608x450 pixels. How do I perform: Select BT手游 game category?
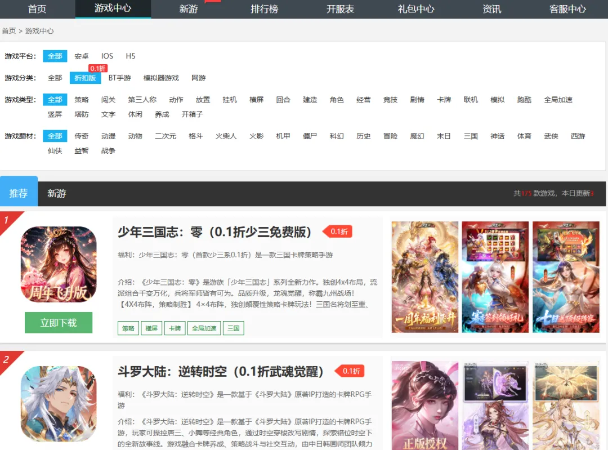tap(120, 78)
